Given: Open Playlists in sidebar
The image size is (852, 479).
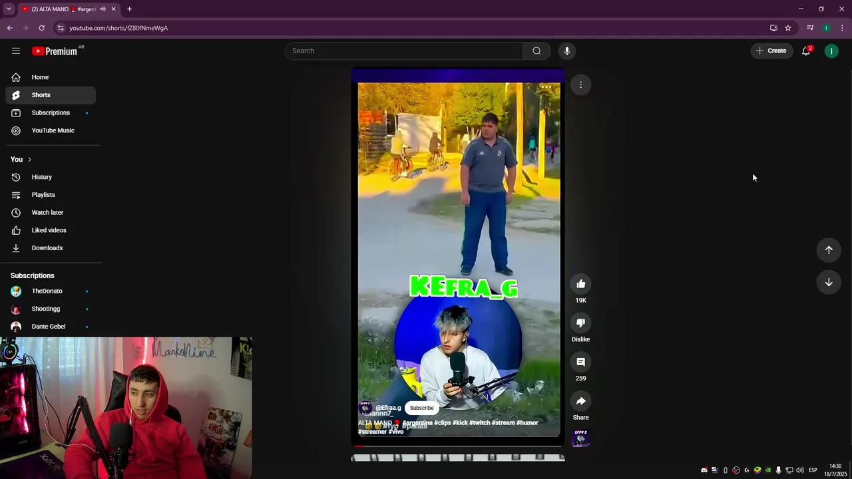Looking at the screenshot, I should pyautogui.click(x=51, y=195).
